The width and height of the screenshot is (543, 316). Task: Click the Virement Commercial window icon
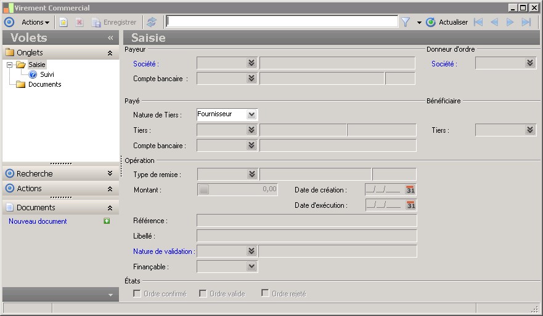[x=8, y=7]
